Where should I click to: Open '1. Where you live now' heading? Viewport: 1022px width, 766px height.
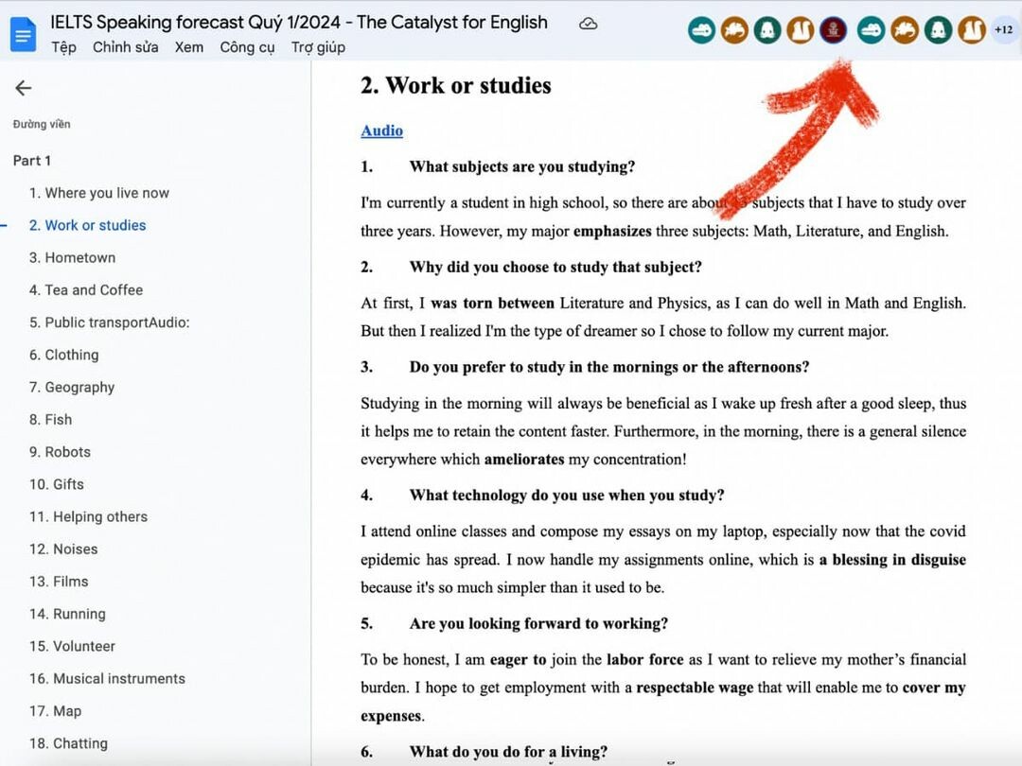(x=98, y=193)
